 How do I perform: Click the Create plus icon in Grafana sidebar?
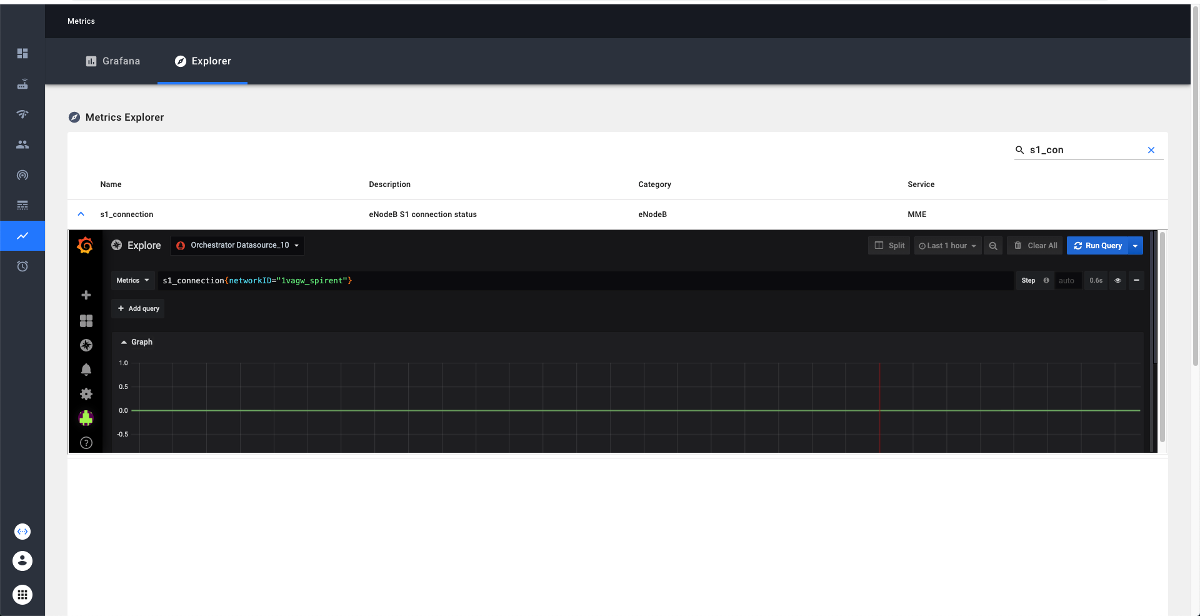pos(86,295)
